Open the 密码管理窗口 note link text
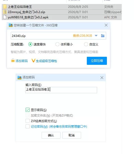The height and width of the screenshot is (154, 134). [68, 127]
